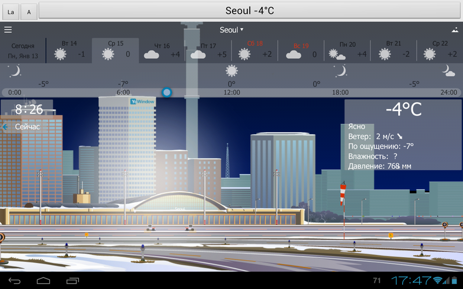Select the Чт 16 forecast day
This screenshot has width=463, height=289.
162,50
